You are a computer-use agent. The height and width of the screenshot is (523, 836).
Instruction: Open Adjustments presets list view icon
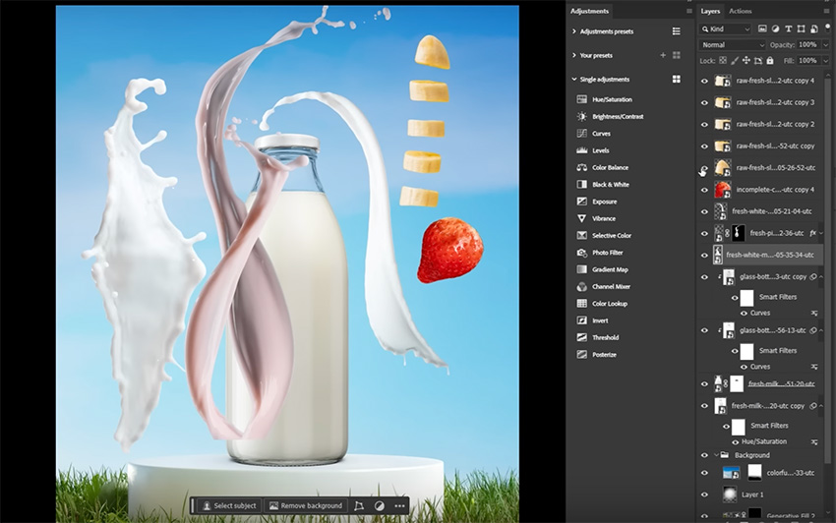[x=676, y=31]
